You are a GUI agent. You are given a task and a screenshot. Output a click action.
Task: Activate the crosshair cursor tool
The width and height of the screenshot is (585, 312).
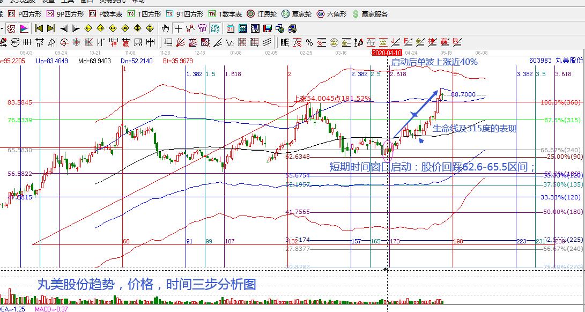pyautogui.click(x=179, y=28)
